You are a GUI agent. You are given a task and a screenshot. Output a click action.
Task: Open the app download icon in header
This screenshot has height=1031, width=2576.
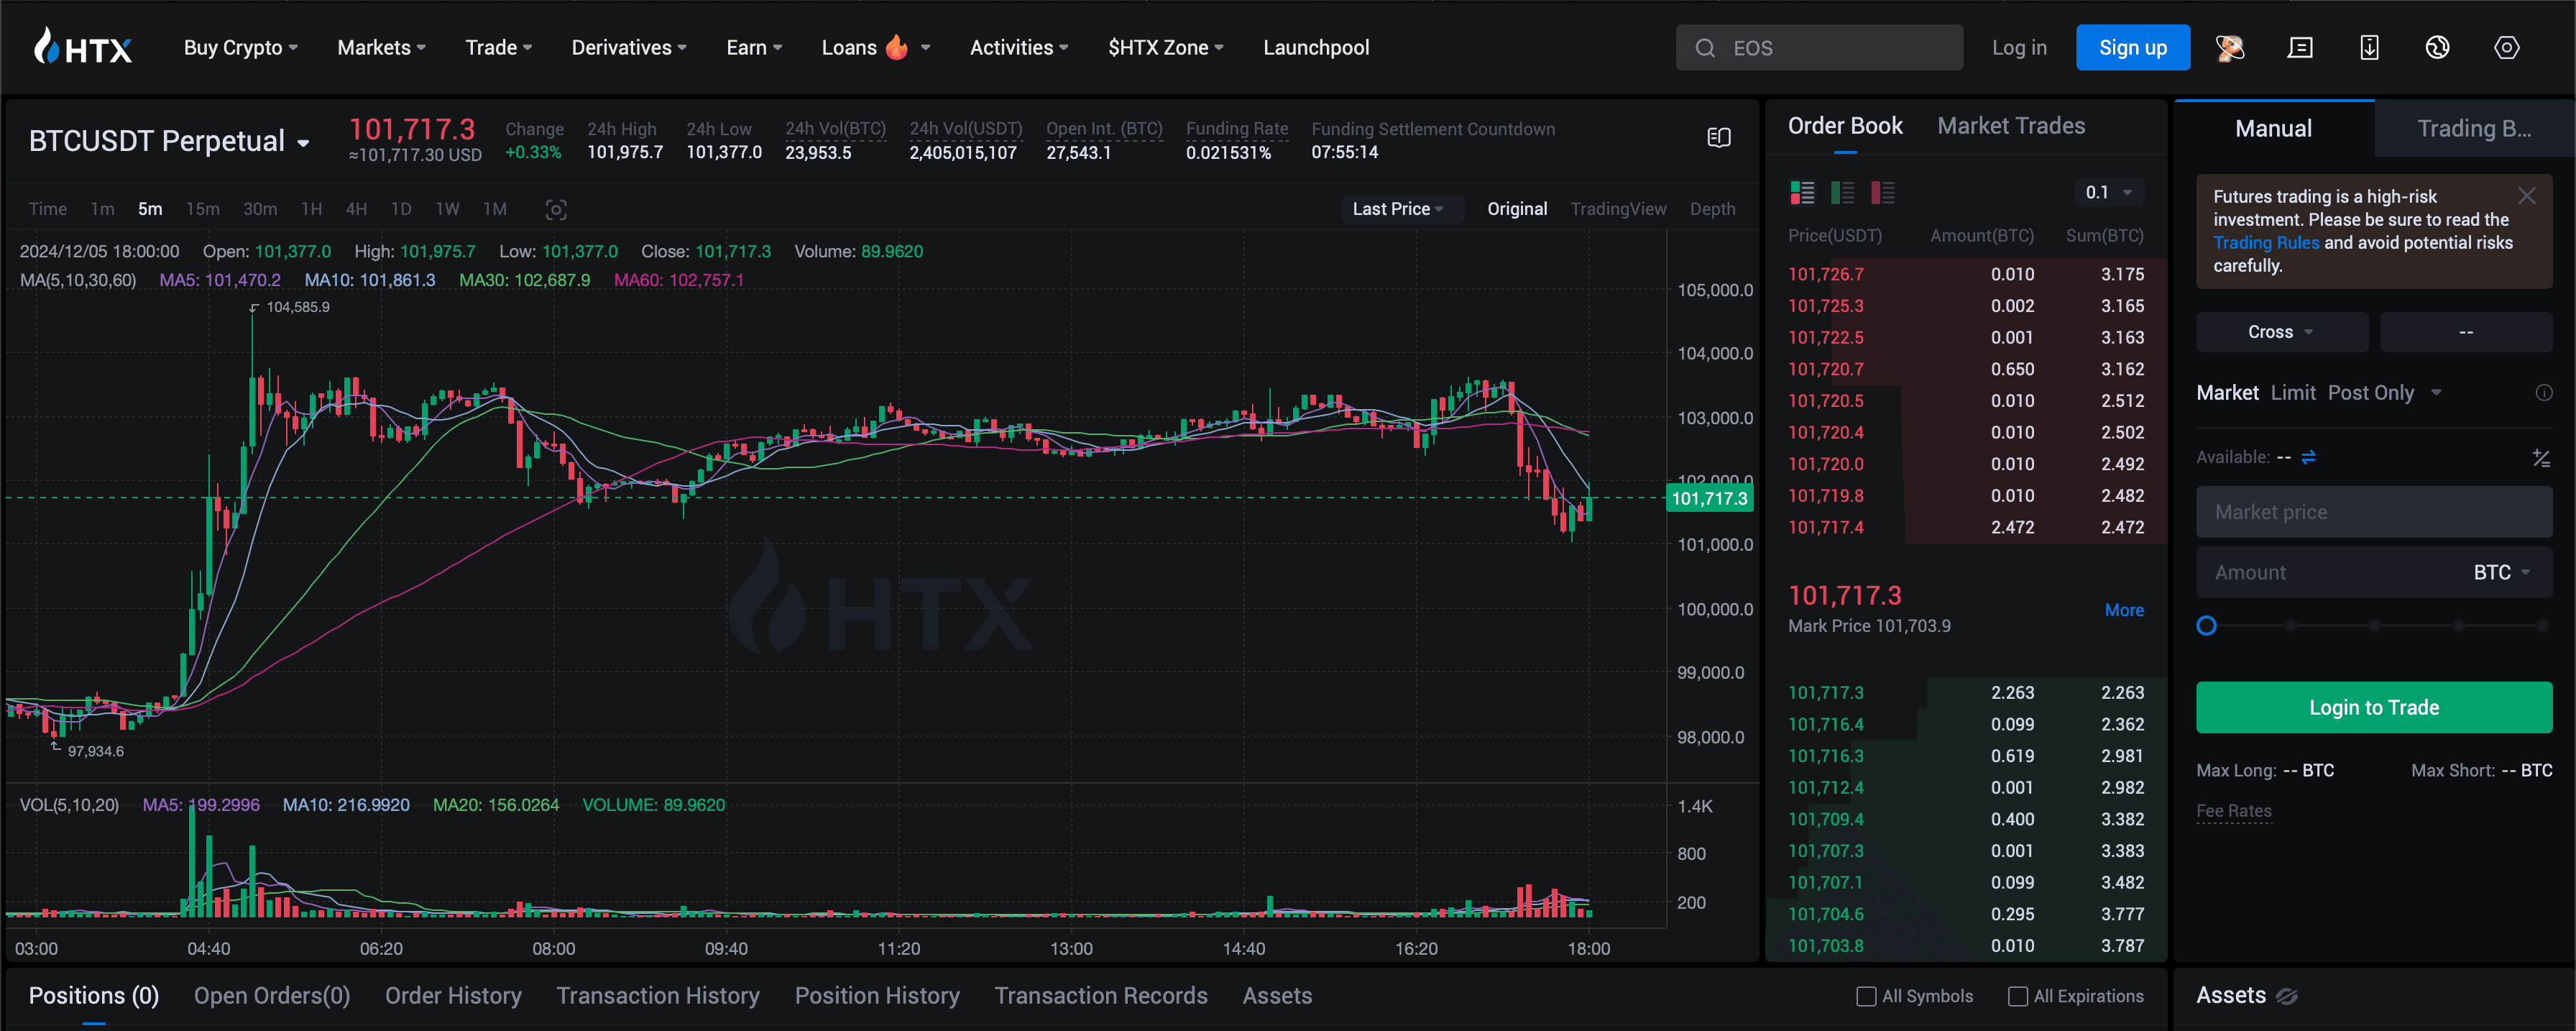pos(2368,47)
